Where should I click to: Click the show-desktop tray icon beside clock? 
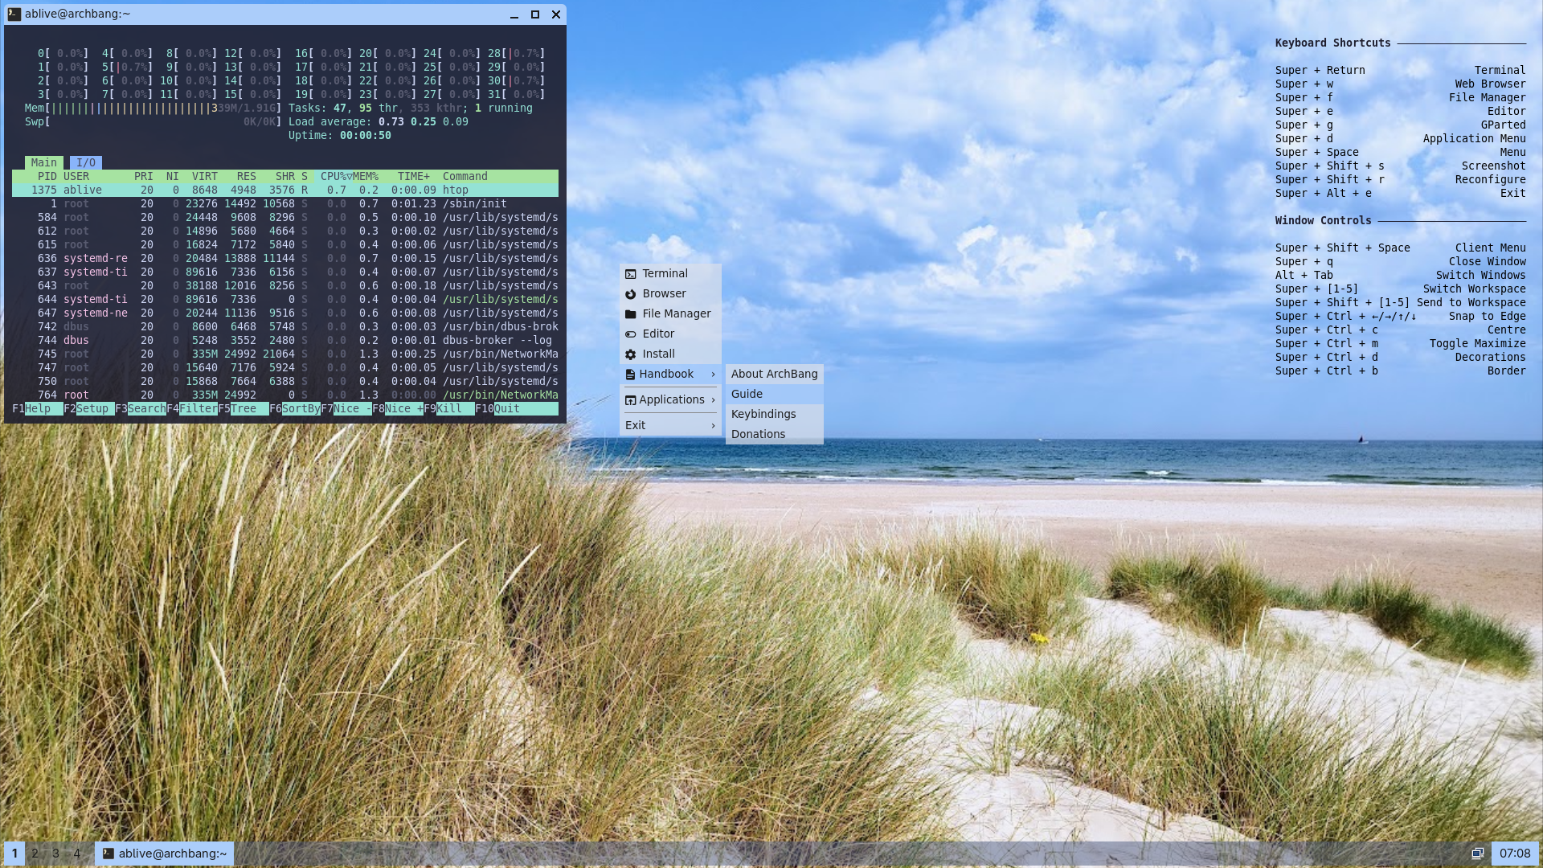point(1477,854)
